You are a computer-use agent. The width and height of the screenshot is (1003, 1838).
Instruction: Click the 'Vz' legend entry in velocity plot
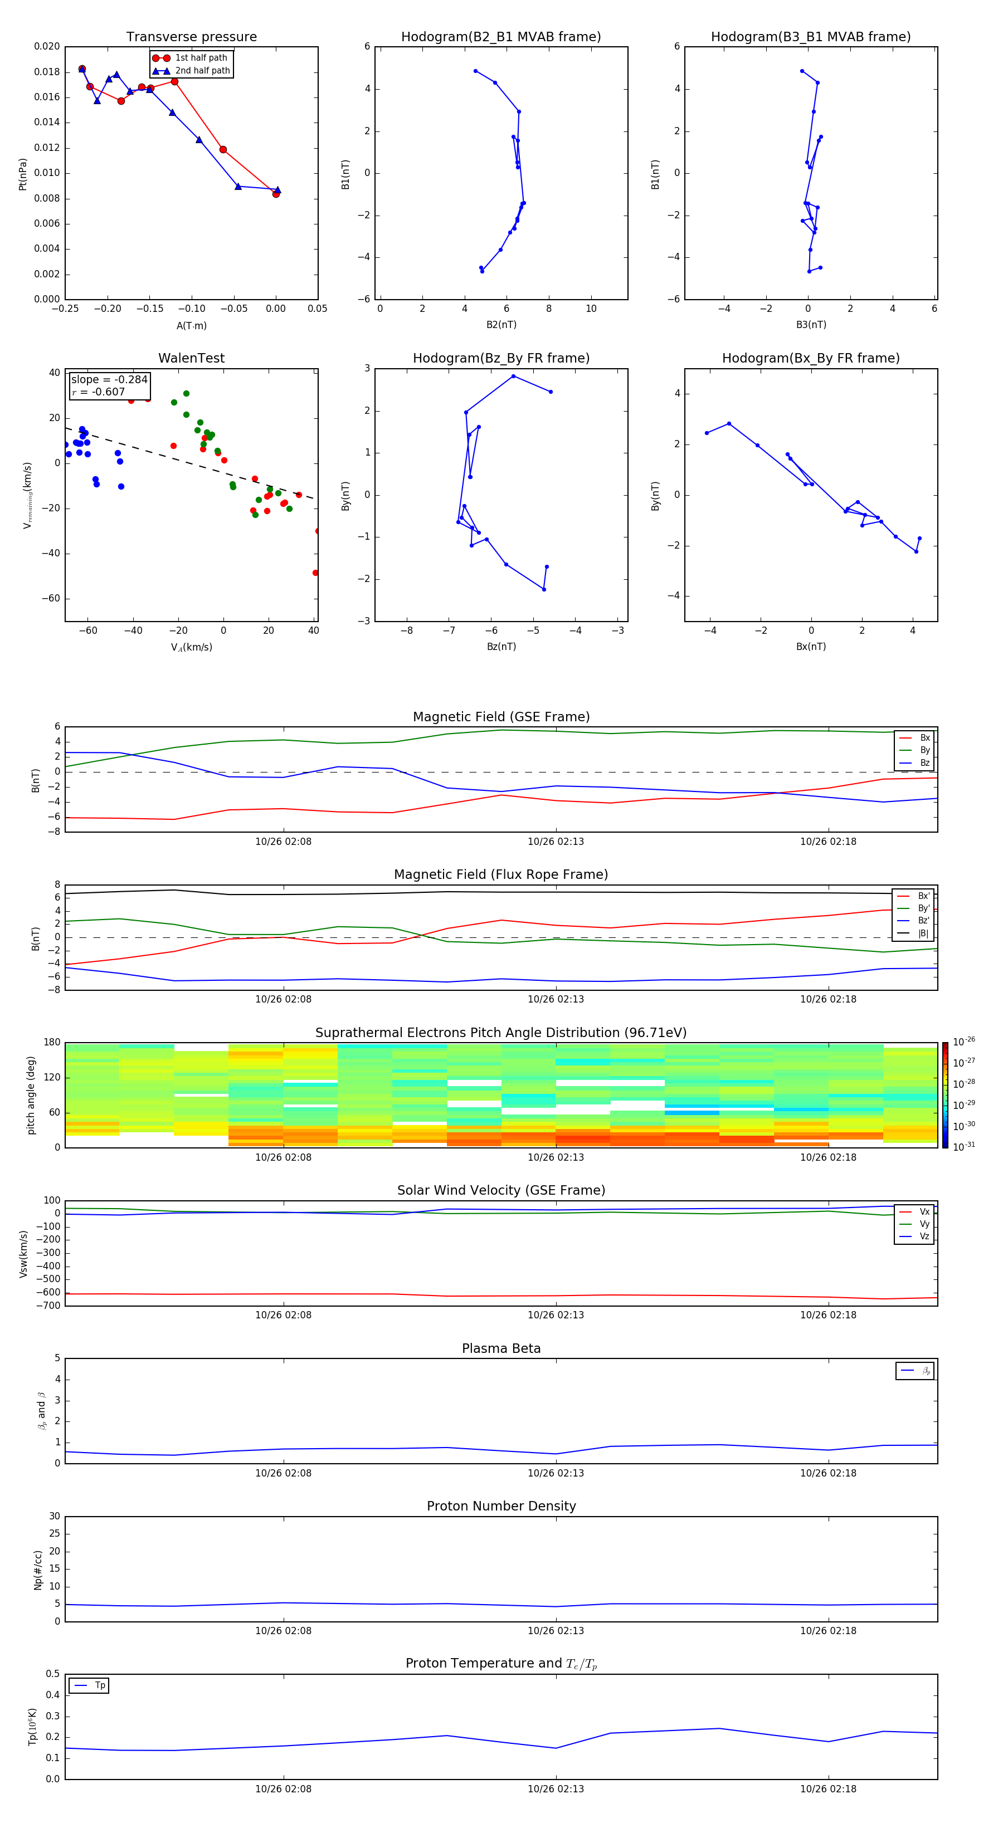coord(915,1236)
